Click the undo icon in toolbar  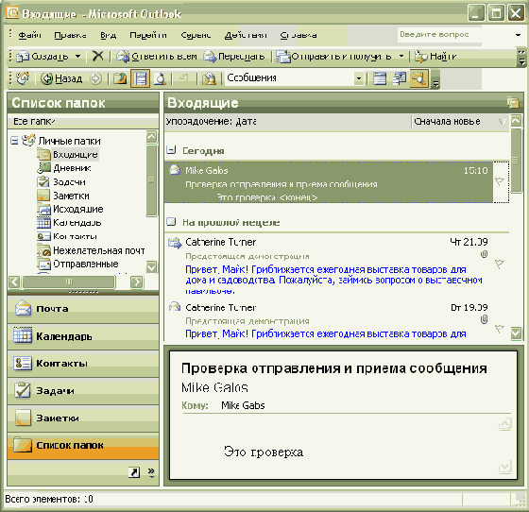183,78
